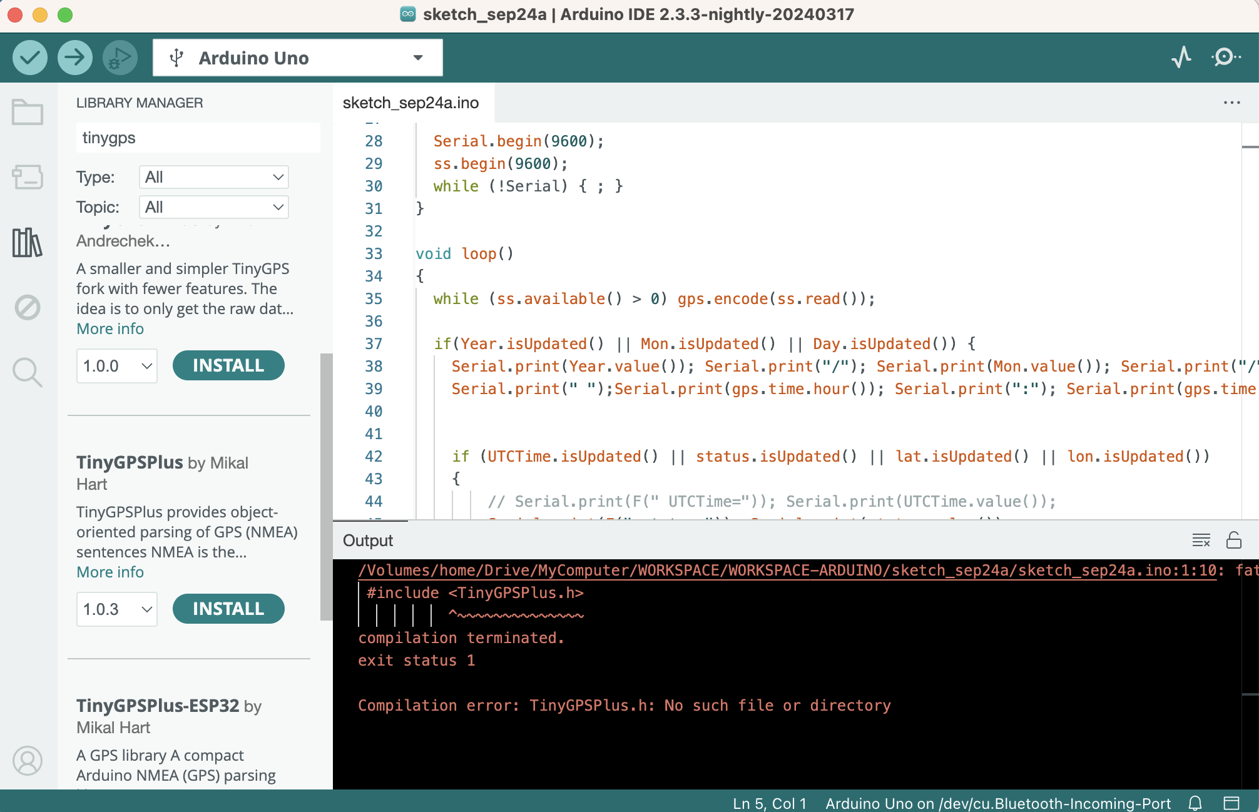This screenshot has width=1259, height=812.
Task: Click the USB icon in board selector
Action: click(x=176, y=58)
